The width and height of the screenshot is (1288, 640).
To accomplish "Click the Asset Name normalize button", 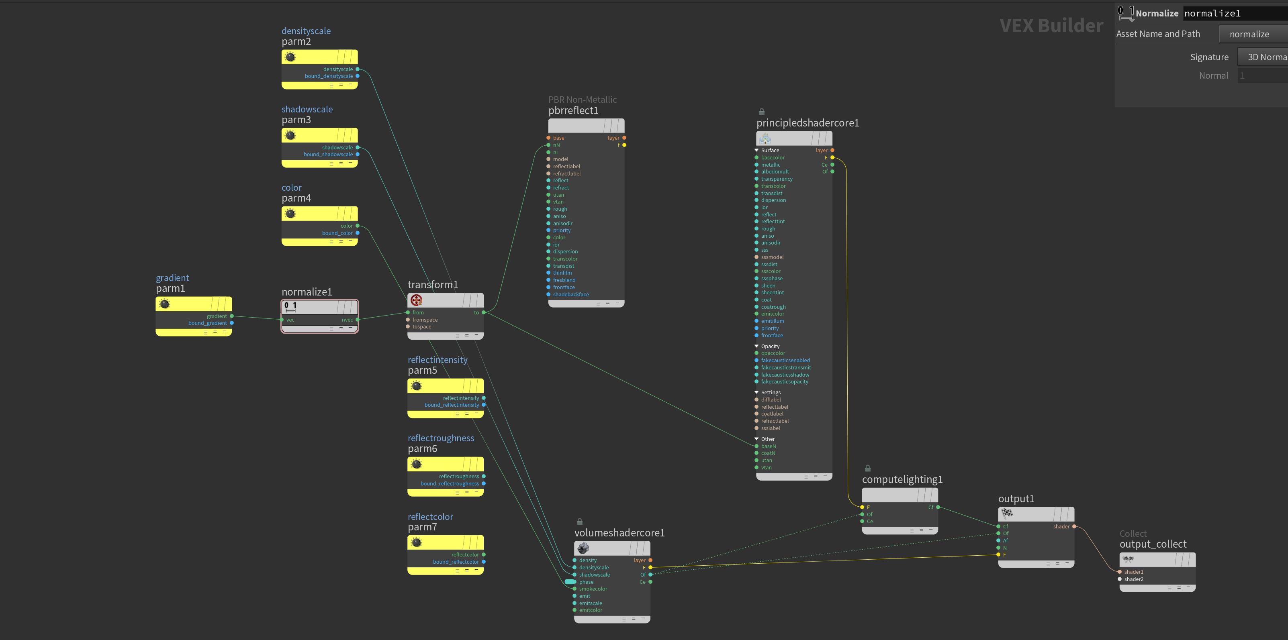I will pos(1253,34).
